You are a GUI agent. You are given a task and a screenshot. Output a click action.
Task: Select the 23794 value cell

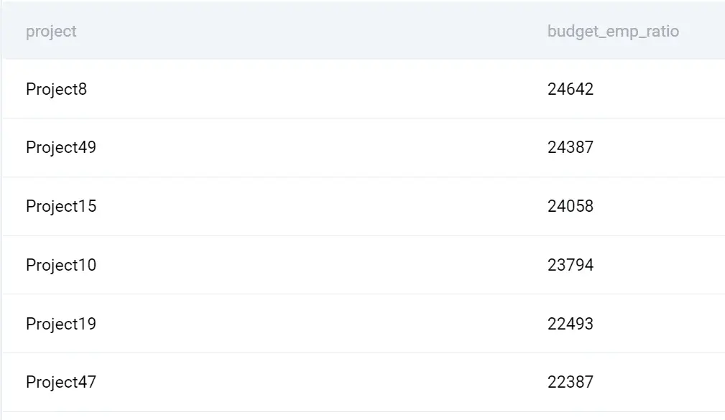(571, 265)
